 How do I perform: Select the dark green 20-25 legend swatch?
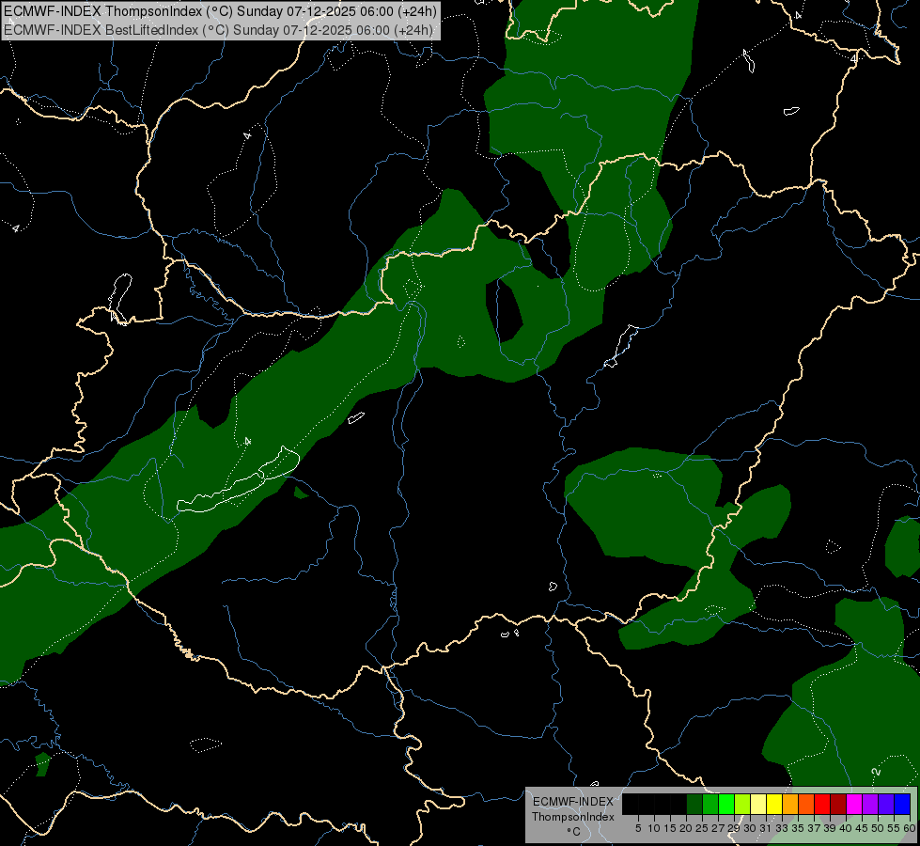tap(694, 804)
